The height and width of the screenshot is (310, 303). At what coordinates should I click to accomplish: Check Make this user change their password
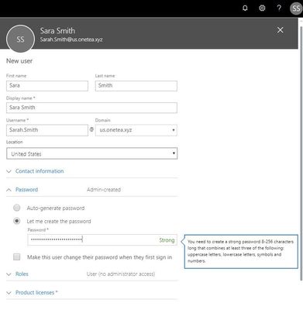17,257
